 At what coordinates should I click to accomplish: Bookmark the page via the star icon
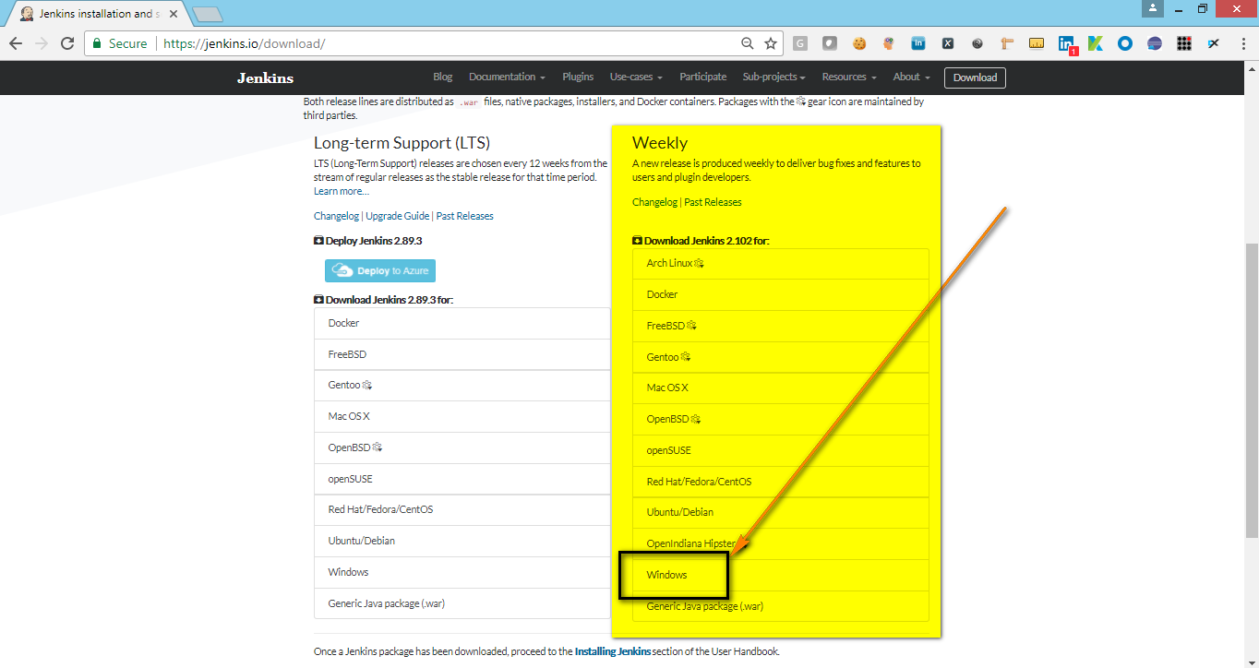(772, 43)
